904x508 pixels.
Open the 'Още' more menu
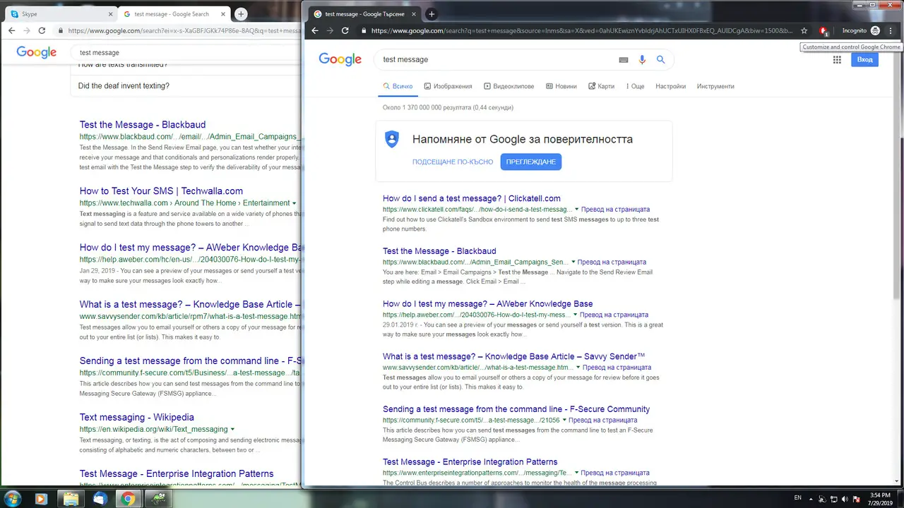point(635,86)
